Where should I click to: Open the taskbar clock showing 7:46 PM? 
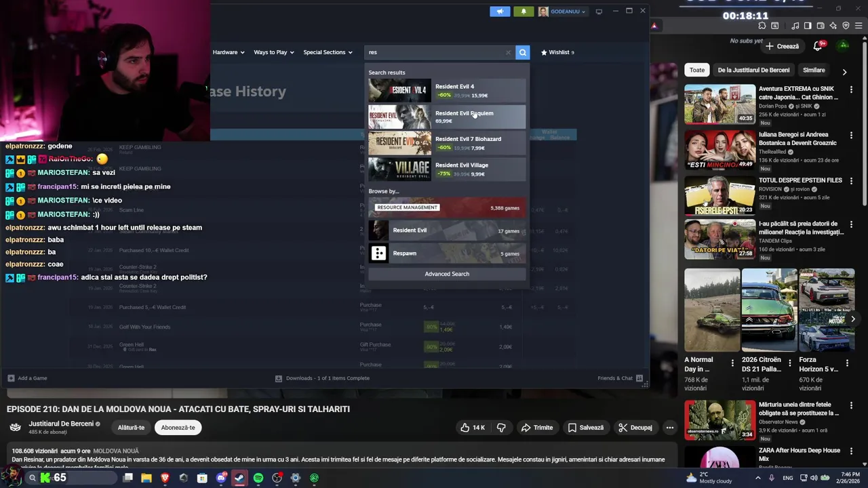(x=848, y=478)
